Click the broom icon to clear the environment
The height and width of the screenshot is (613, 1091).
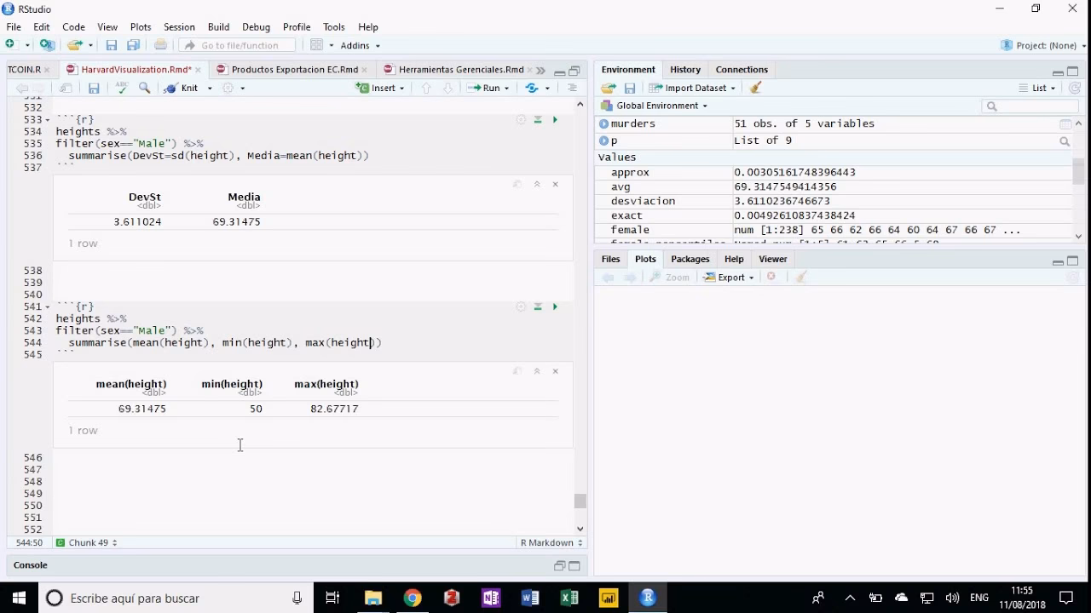coord(755,88)
